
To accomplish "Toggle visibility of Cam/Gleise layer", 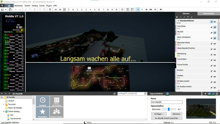I will [x=215, y=27].
